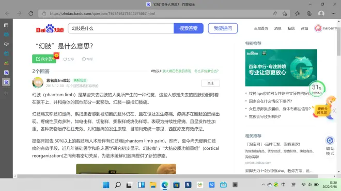Image resolution: width=341 pixels, height=191 pixels.
Task: Switch to the first Bilibili tab in the sidebar
Action: [x=6, y=34]
